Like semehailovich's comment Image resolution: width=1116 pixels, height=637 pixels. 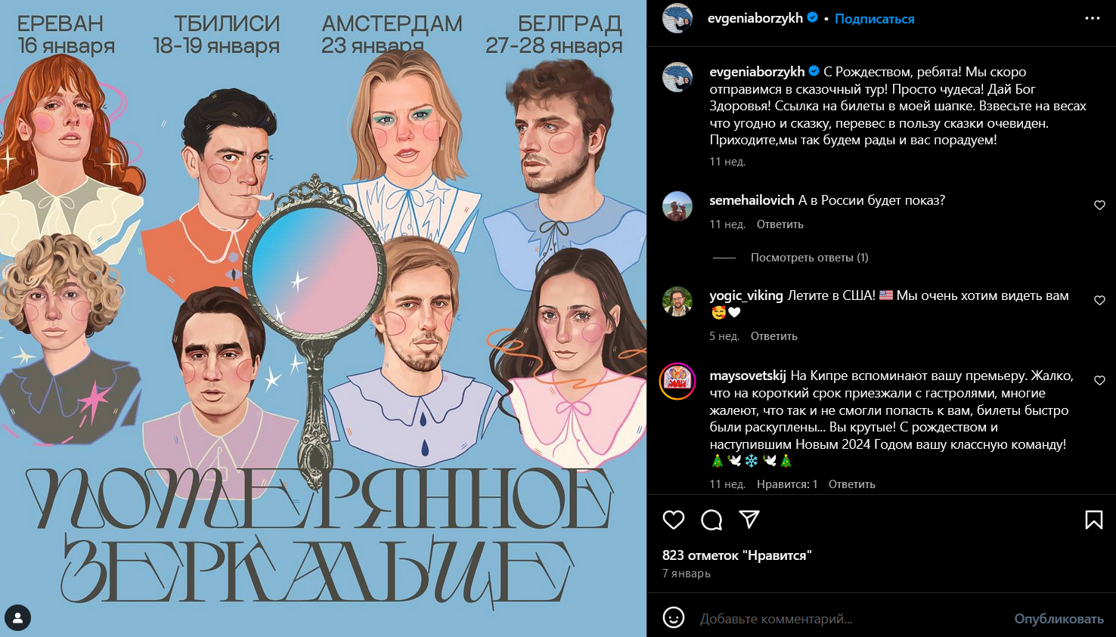pos(1099,205)
